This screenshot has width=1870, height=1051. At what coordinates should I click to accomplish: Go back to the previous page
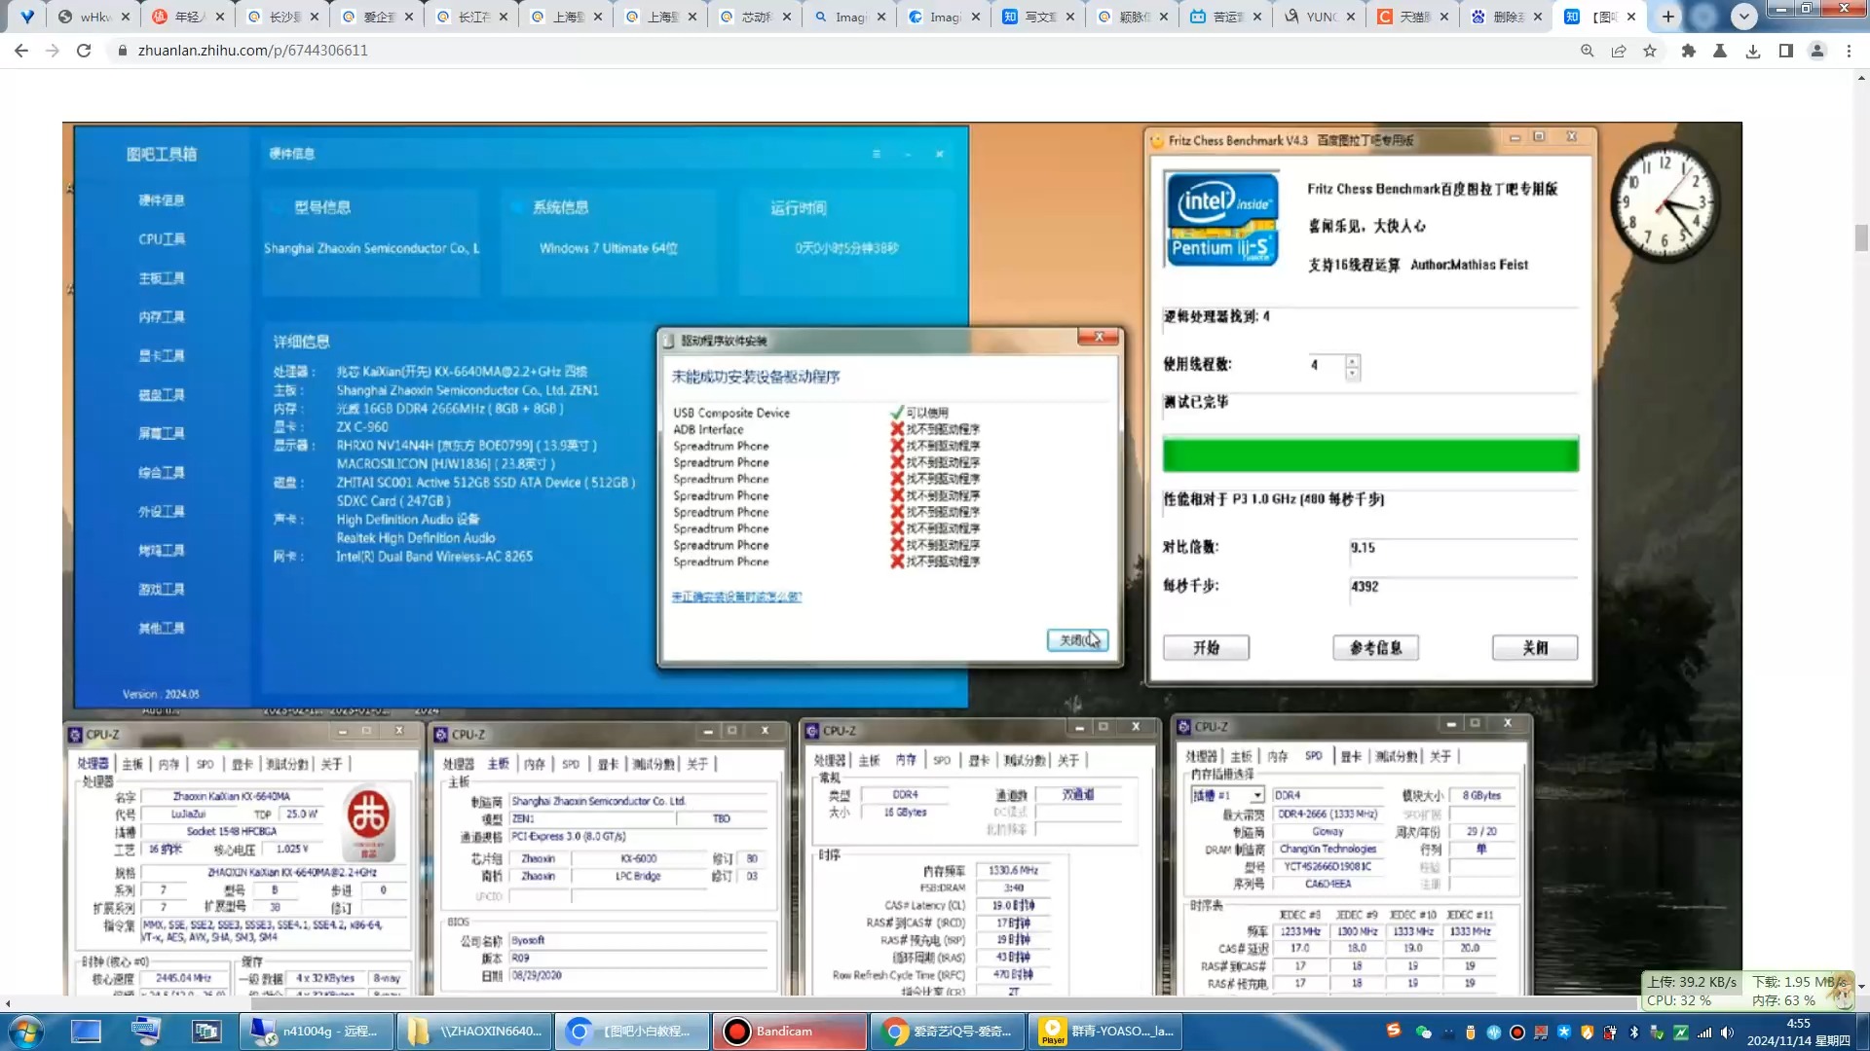pos(21,51)
